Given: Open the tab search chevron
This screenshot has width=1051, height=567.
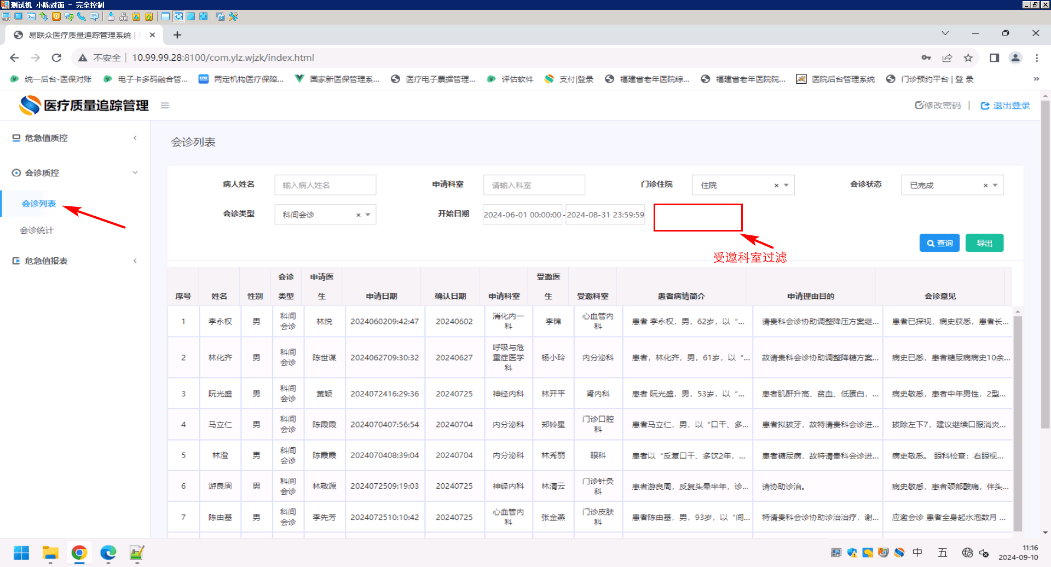Looking at the screenshot, I should 945,33.
